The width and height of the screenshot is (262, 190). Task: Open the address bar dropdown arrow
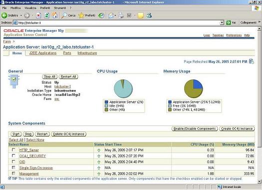pos(222,22)
